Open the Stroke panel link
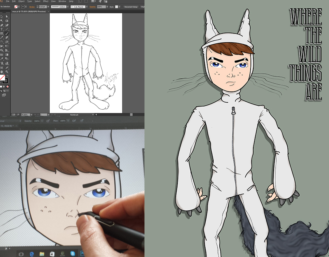The width and height of the screenshot is (329, 257). (x=32, y=7)
